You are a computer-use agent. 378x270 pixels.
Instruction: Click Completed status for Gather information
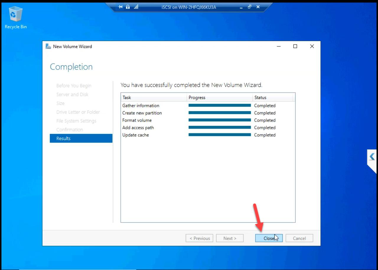coord(265,106)
